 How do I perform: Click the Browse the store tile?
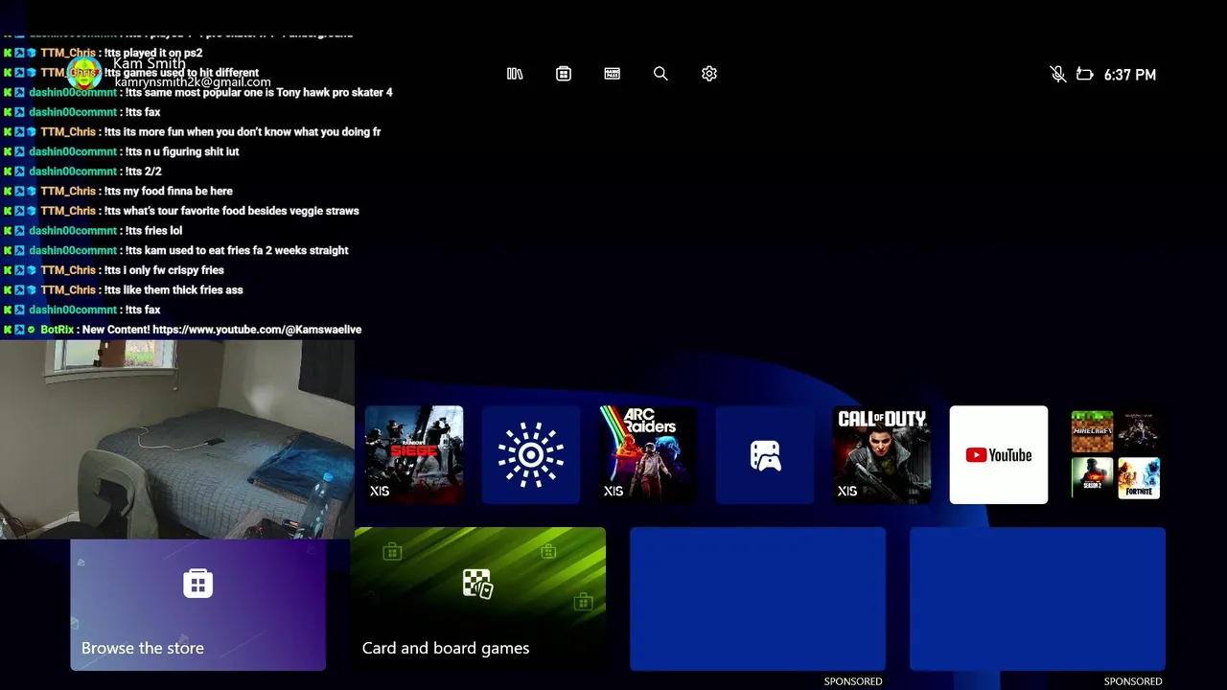[x=198, y=604]
